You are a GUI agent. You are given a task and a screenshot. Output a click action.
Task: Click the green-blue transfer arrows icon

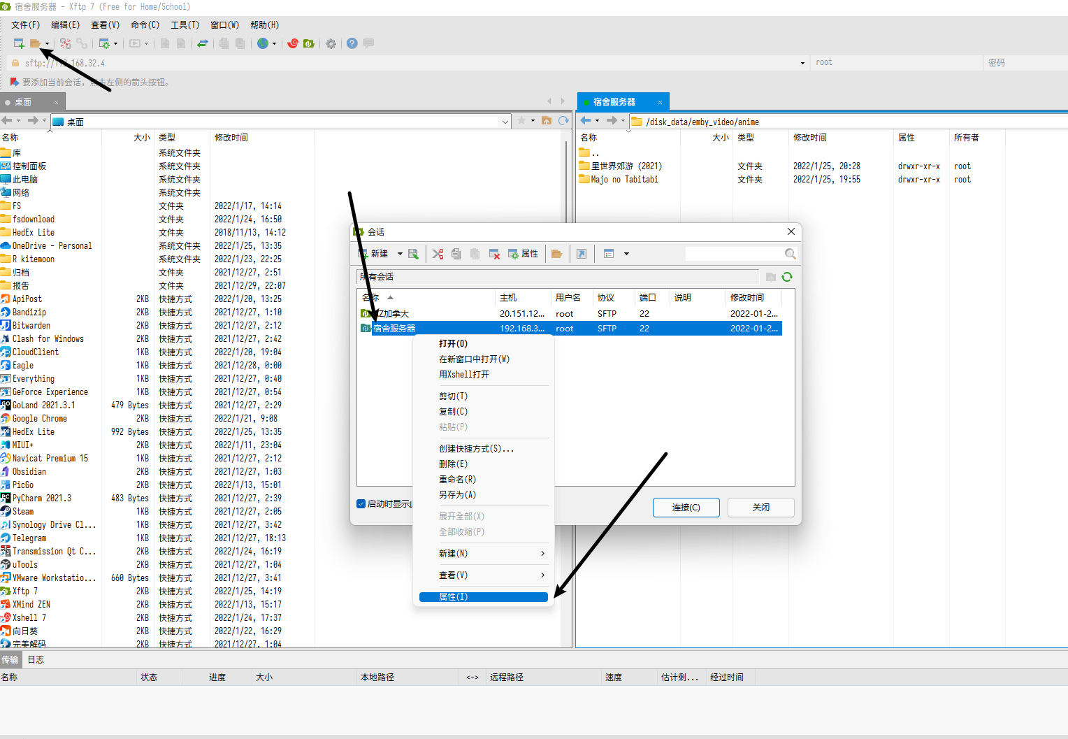(x=203, y=43)
